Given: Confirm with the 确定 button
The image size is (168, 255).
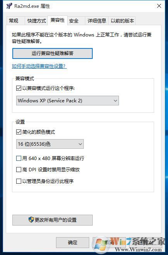Looking at the screenshot, I should (73, 243).
